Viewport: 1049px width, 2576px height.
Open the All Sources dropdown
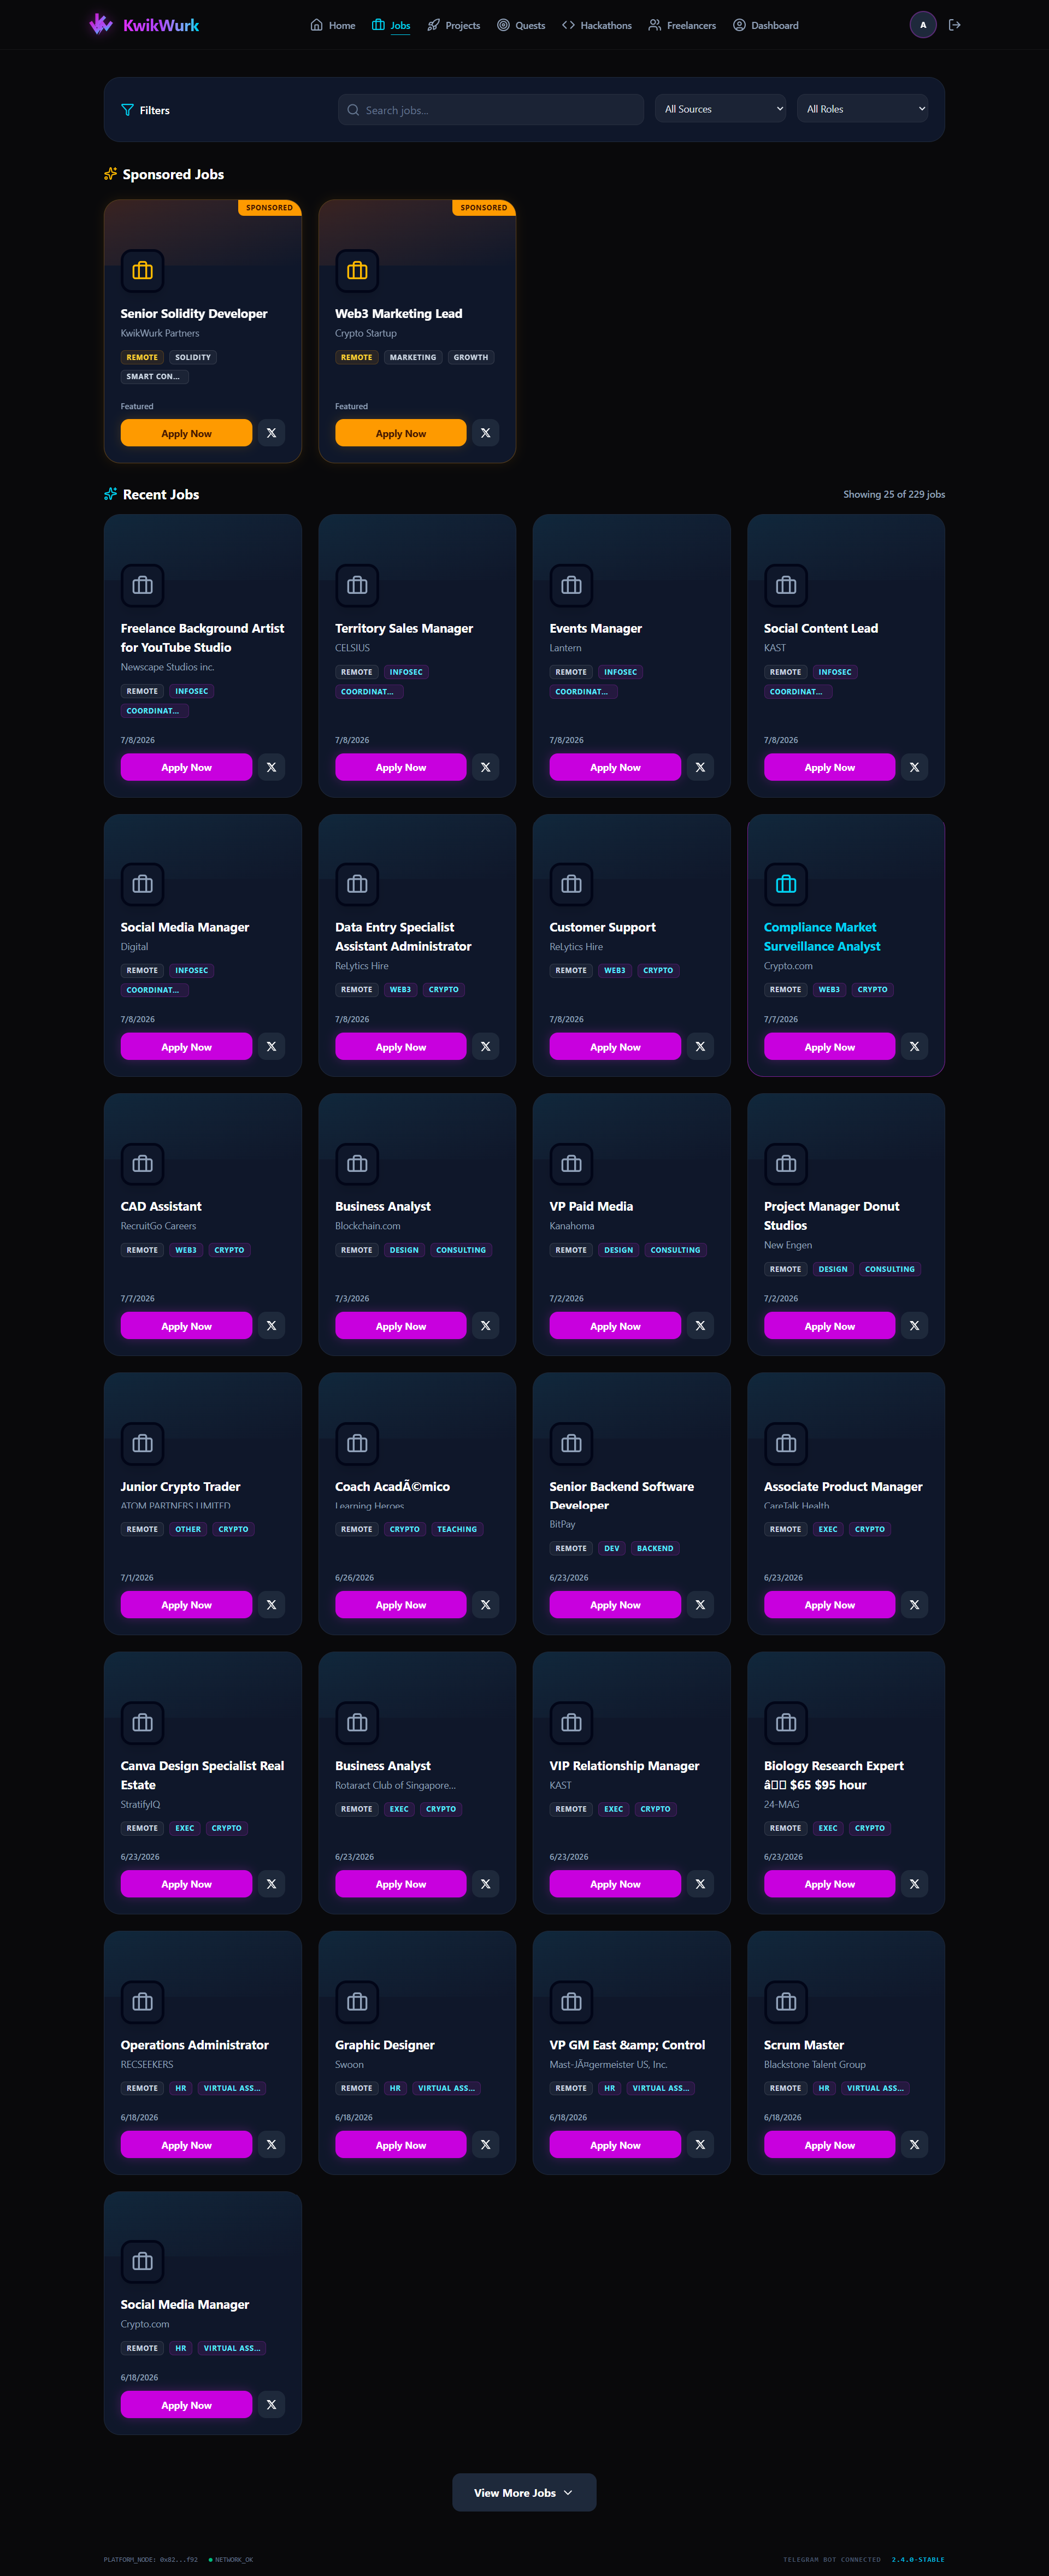click(x=720, y=109)
